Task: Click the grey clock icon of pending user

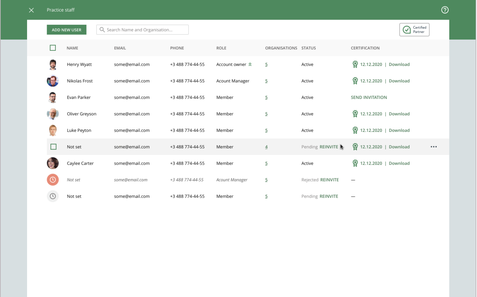Action: (x=53, y=196)
